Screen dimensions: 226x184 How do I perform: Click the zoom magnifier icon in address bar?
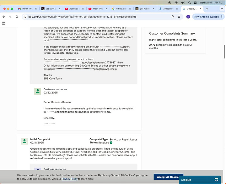(173, 17)
